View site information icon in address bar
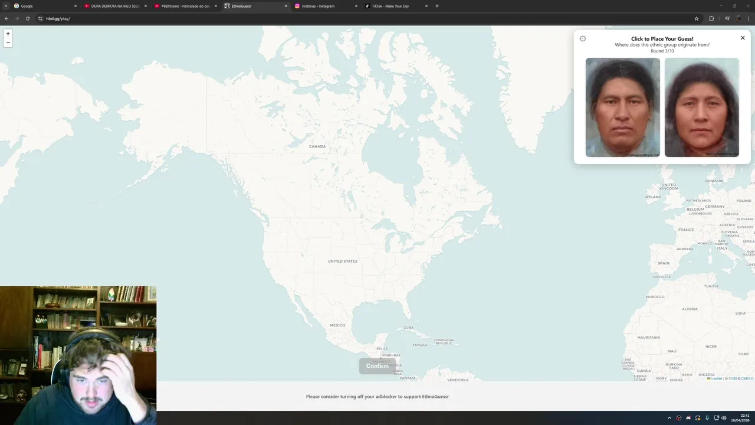Image resolution: width=755 pixels, height=425 pixels. [x=40, y=18]
